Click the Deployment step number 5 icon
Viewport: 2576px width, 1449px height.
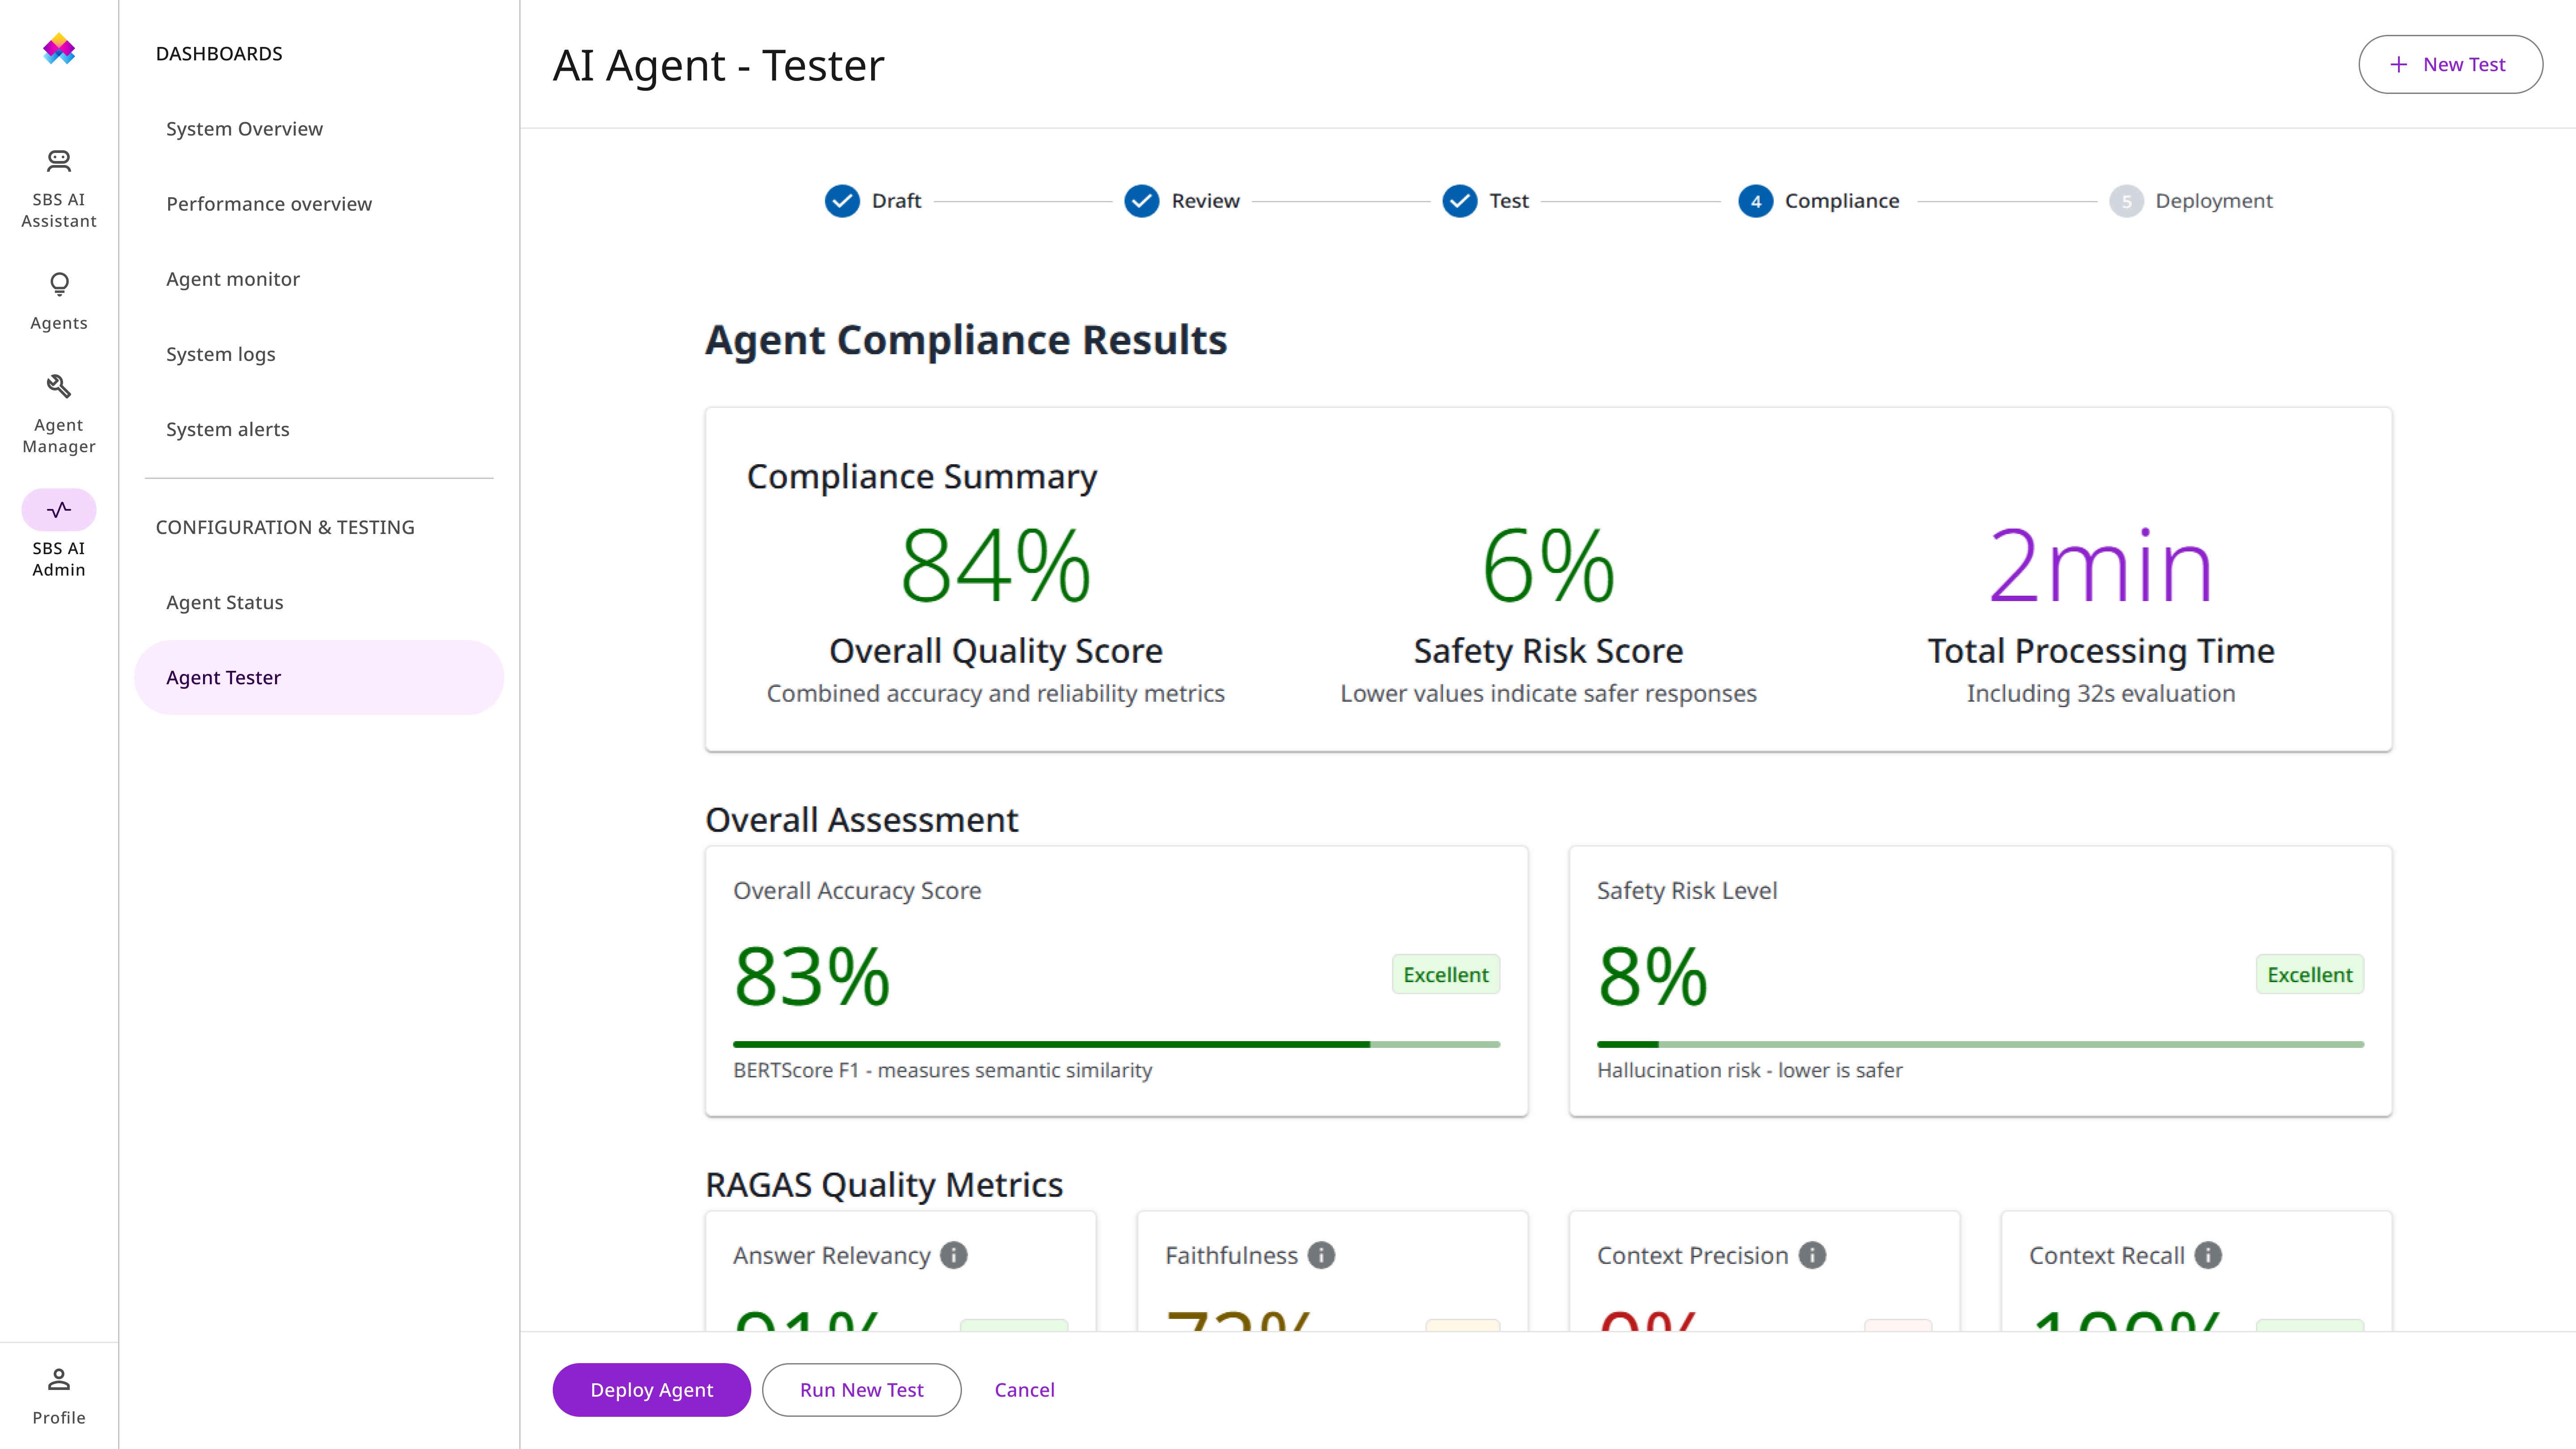coord(2127,201)
